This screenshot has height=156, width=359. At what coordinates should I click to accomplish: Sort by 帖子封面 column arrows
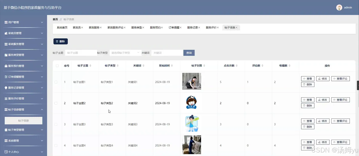coord(204,66)
